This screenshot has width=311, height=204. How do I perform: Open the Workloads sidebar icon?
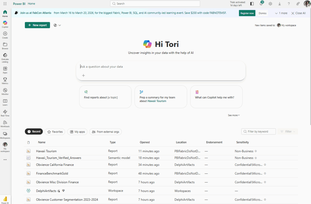(5, 123)
